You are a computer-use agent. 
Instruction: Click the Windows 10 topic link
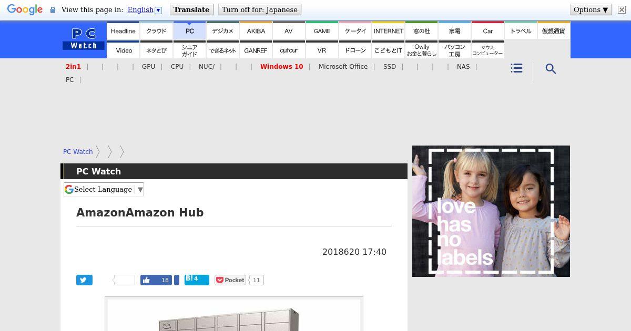click(281, 67)
